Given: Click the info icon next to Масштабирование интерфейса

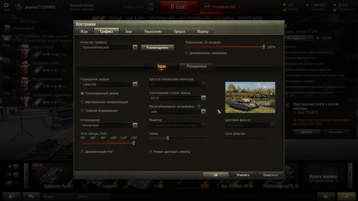Looking at the screenshot, I should coord(199,106).
